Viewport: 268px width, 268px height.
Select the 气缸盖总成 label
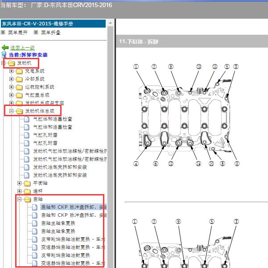[37, 95]
